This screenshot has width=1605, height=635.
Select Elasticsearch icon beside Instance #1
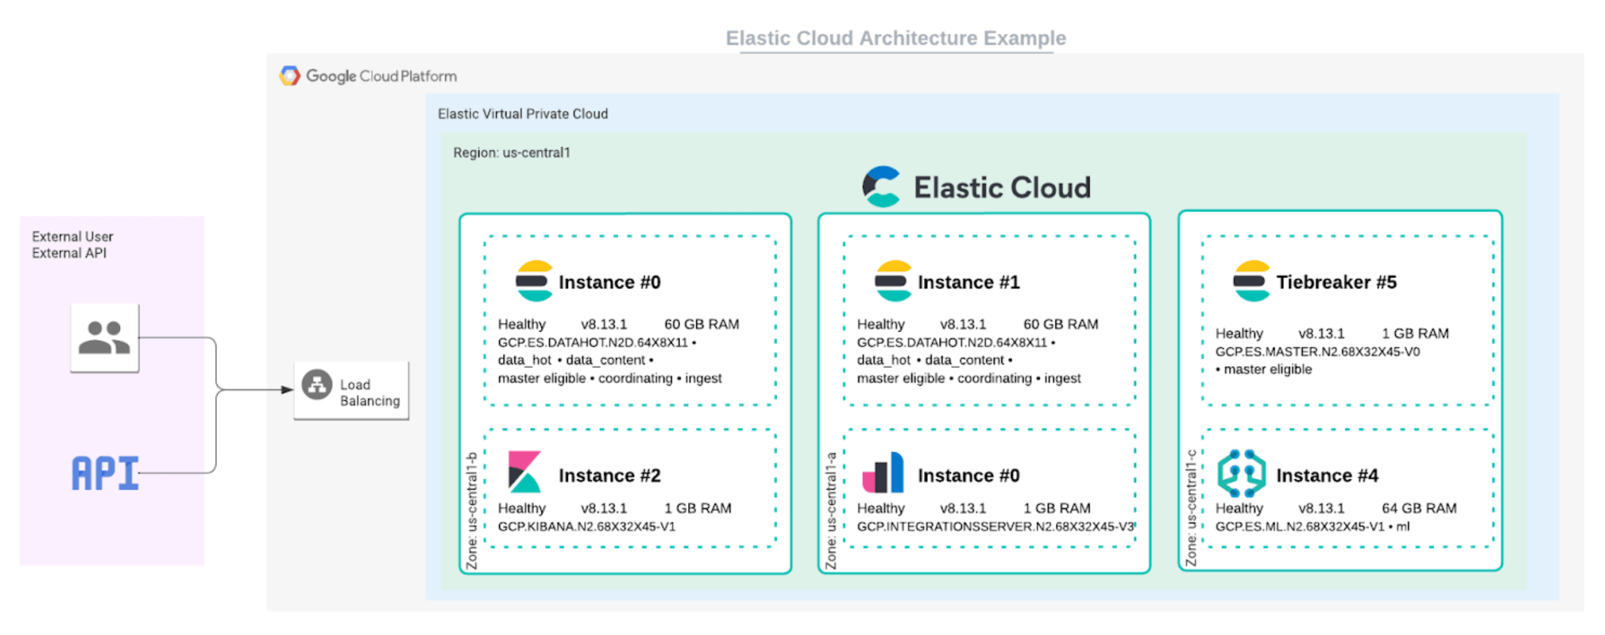coord(893,281)
